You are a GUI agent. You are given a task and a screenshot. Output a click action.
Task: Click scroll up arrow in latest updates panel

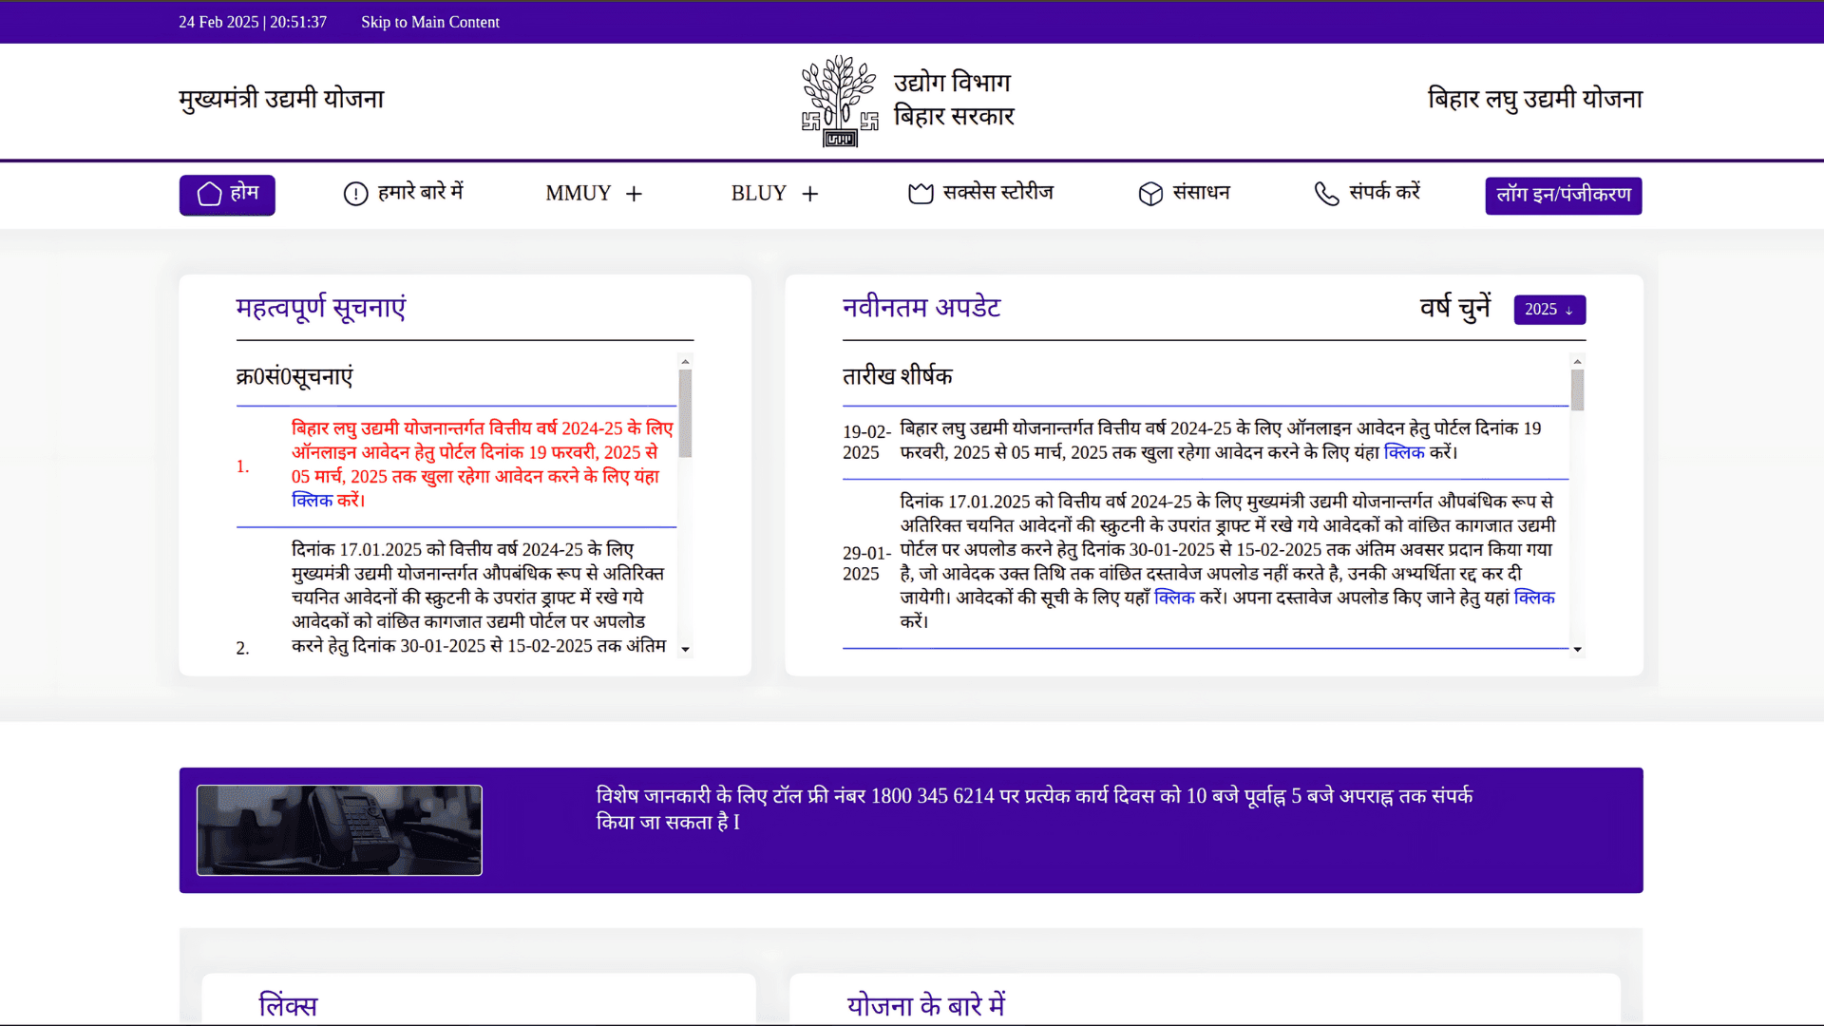tap(1577, 362)
